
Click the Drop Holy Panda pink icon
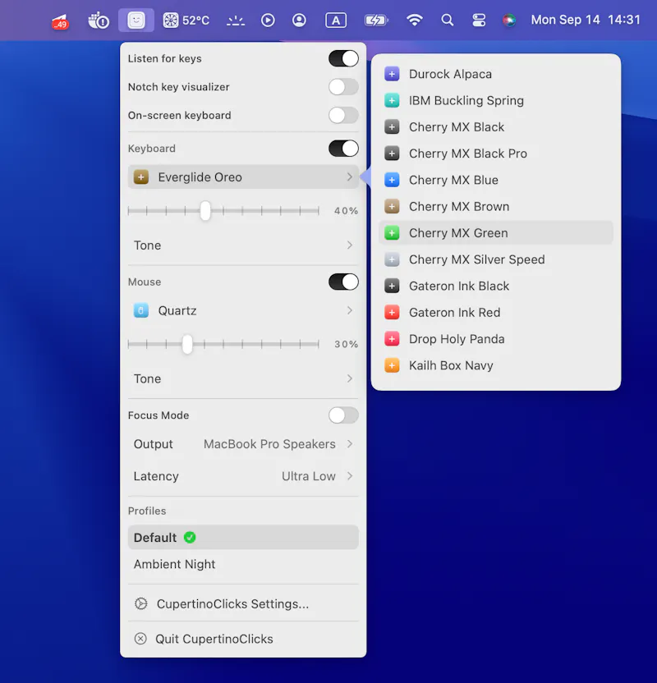pyautogui.click(x=392, y=339)
